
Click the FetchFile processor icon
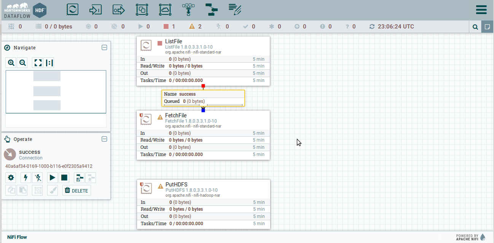[146, 119]
